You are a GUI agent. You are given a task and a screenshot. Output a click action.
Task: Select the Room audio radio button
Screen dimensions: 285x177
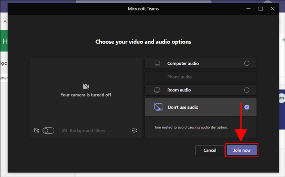click(247, 90)
